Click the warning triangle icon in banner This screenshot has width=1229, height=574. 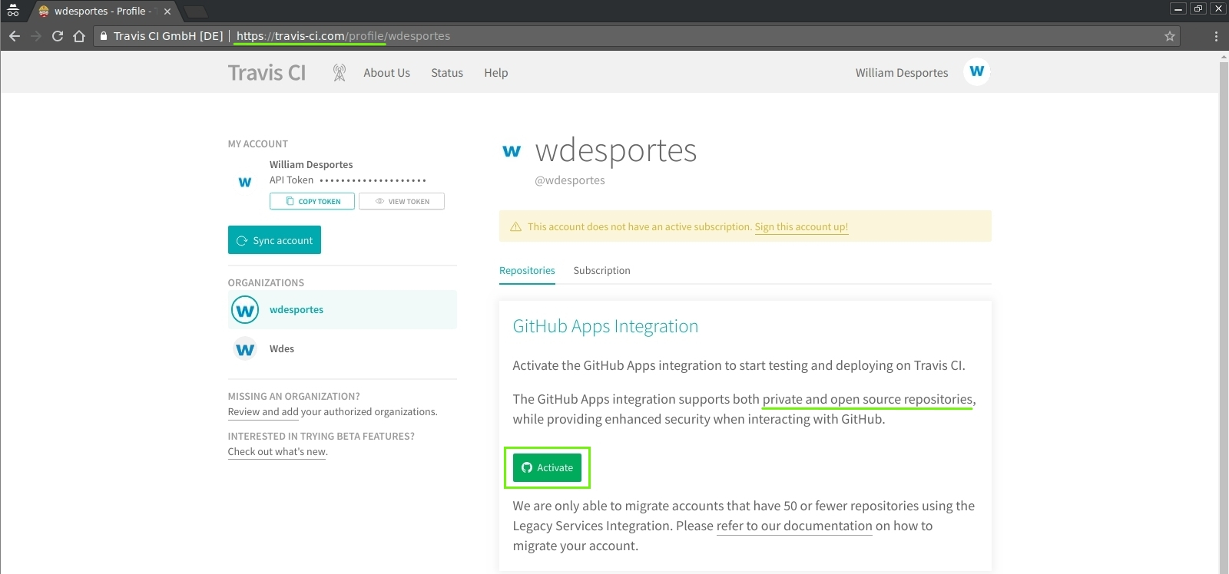(515, 227)
